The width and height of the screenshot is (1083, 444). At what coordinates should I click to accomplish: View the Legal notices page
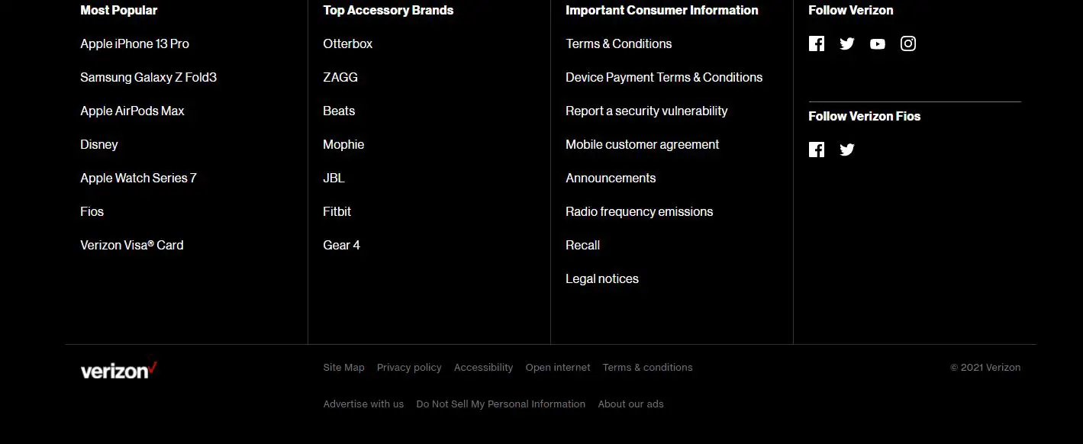[x=601, y=278]
